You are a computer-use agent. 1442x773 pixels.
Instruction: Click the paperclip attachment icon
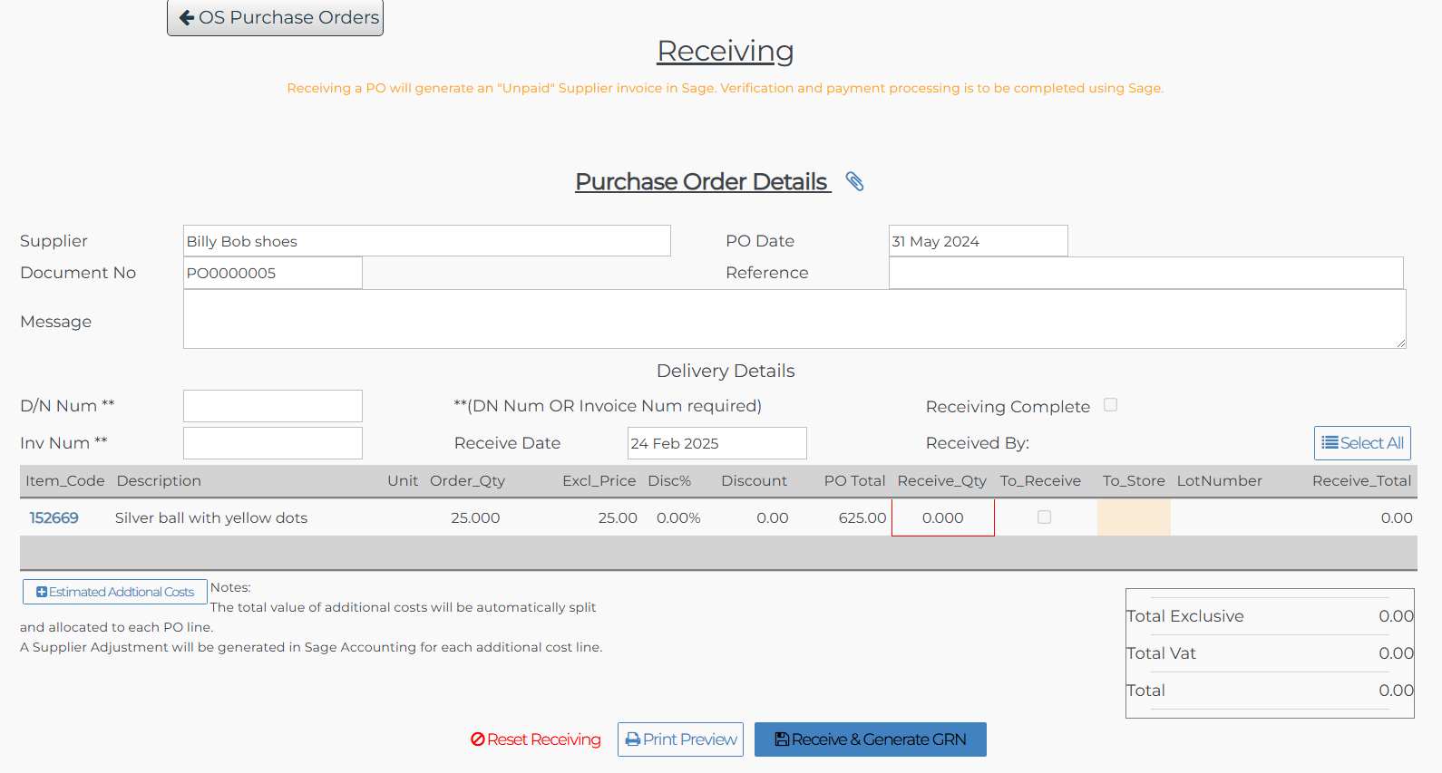coord(854,181)
